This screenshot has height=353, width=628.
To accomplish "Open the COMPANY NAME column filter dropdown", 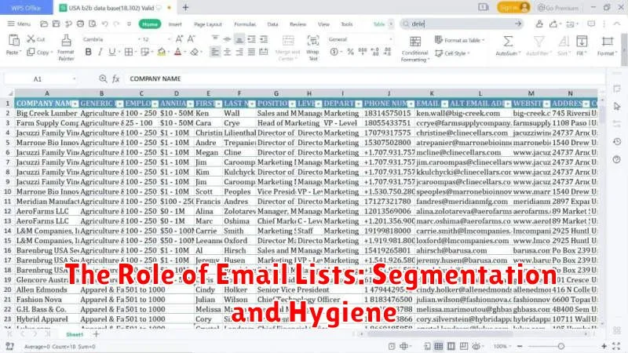I will click(75, 104).
